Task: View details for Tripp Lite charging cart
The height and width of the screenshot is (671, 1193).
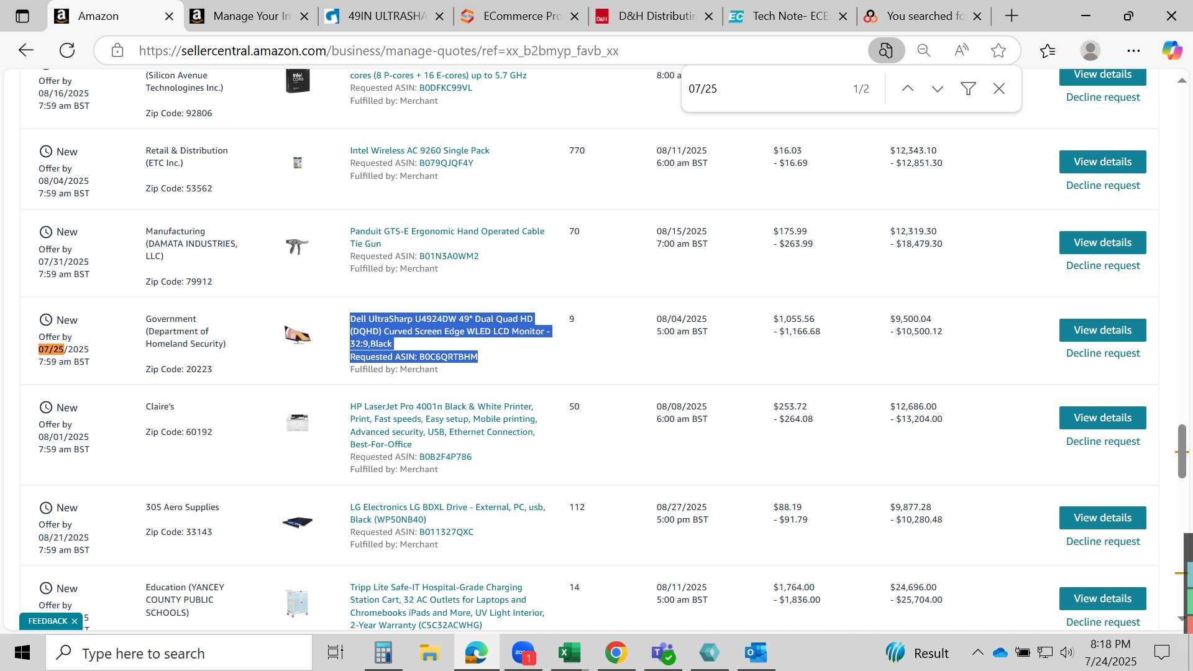Action: (1102, 599)
